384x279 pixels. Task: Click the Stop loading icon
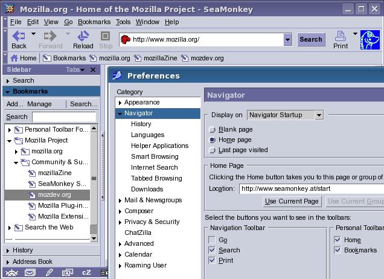click(105, 36)
